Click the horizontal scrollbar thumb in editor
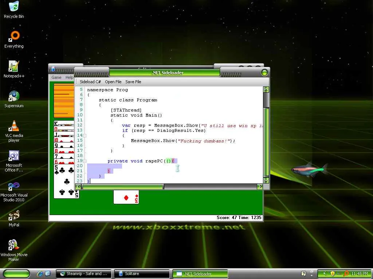The width and height of the screenshot is (373, 279). click(123, 186)
